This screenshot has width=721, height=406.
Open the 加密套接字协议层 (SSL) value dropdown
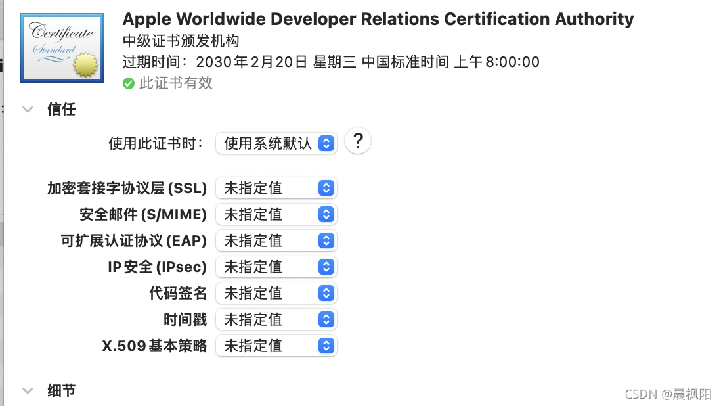(x=276, y=188)
